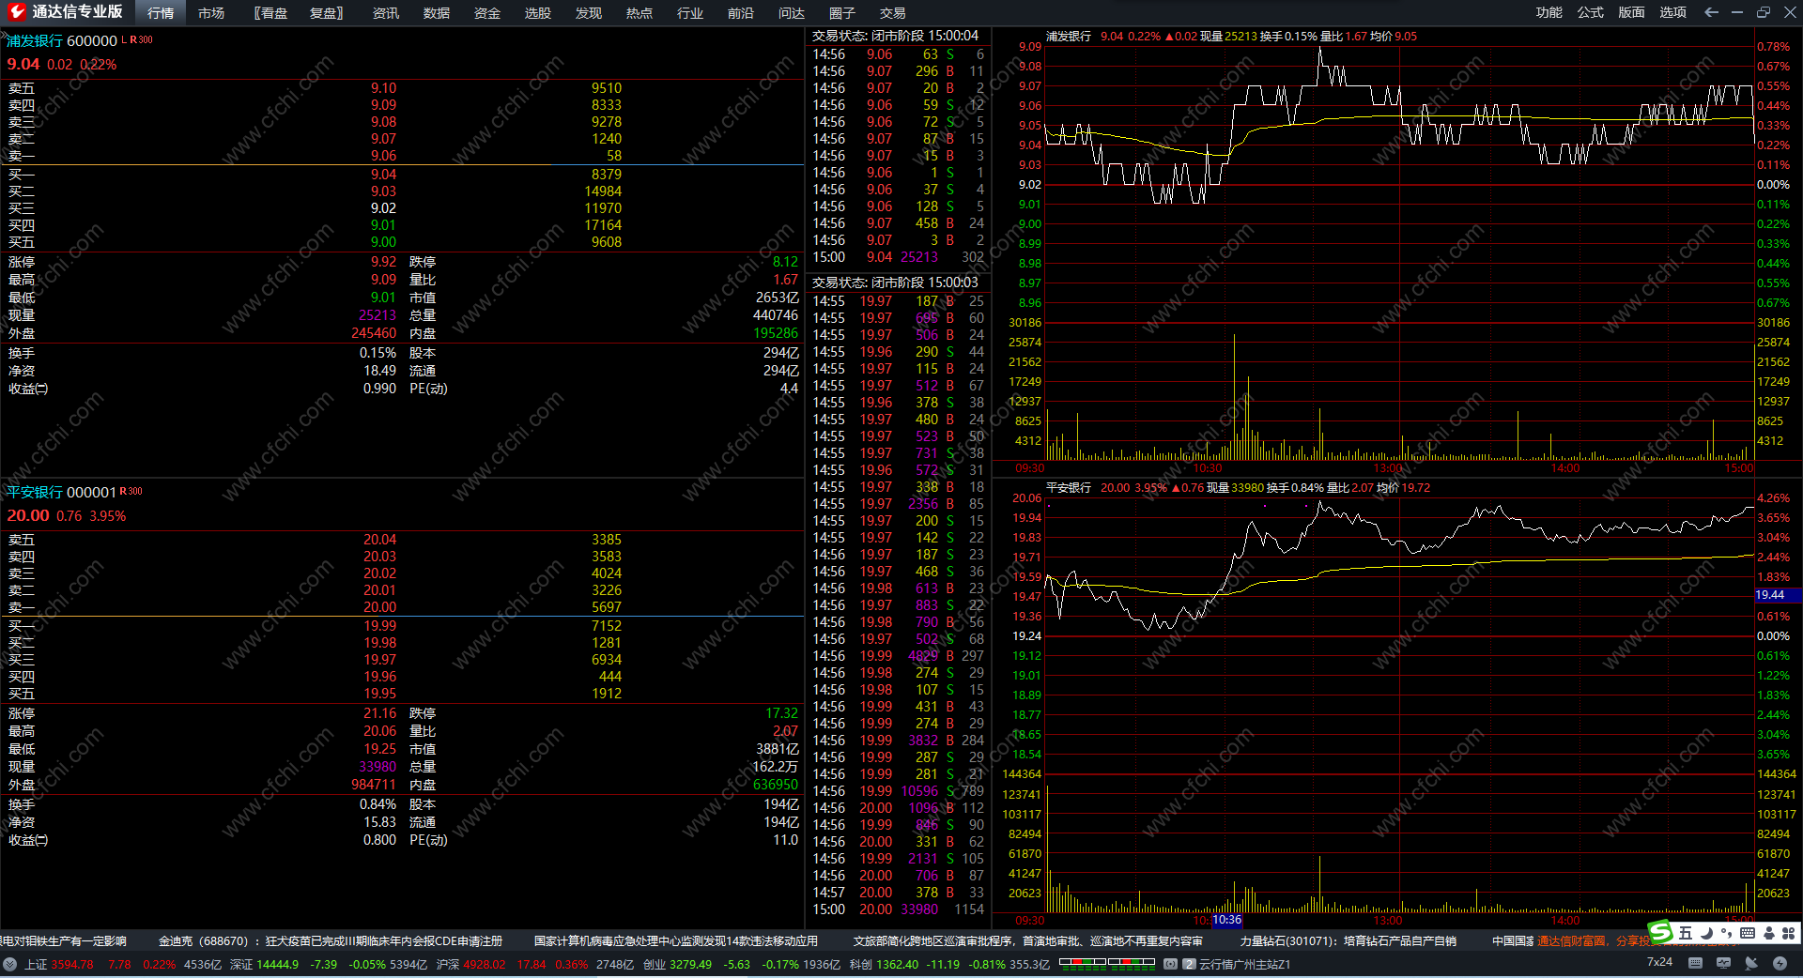1803x978 pixels.
Task: Open the 交易 menu
Action: (x=893, y=13)
